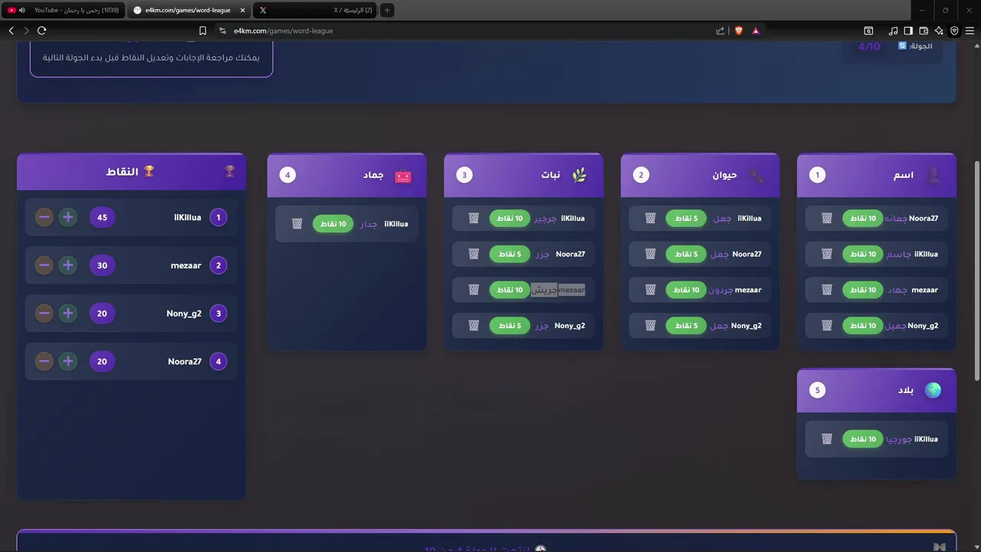981x552 pixels.
Task: Click the النقاط scoreboard header
Action: 131,171
